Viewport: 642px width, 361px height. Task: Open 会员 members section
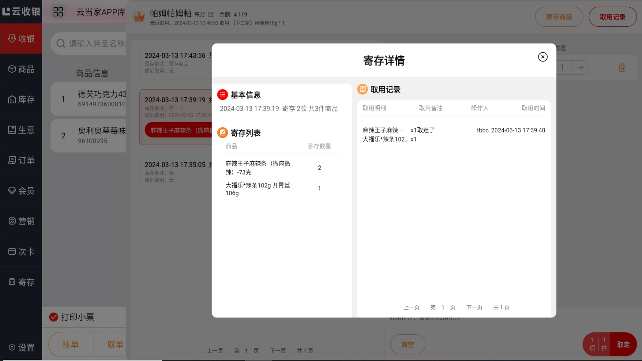(x=21, y=191)
